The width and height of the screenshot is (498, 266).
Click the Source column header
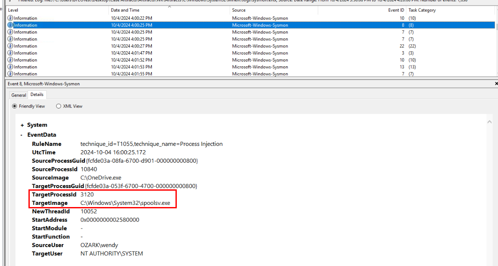tap(238, 10)
